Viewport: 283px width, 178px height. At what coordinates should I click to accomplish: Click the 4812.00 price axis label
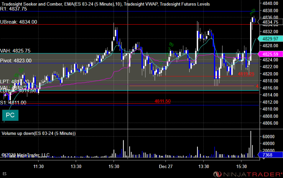(x=270, y=102)
